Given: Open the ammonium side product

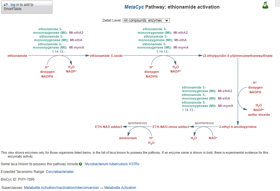Looking at the screenshot, I should coord(128,138).
